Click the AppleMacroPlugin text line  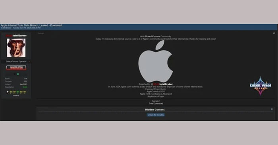tap(156, 97)
